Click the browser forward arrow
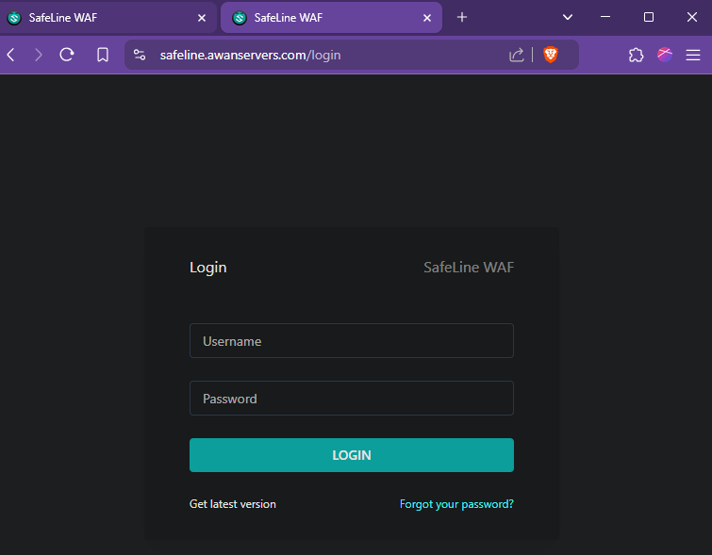 39,55
